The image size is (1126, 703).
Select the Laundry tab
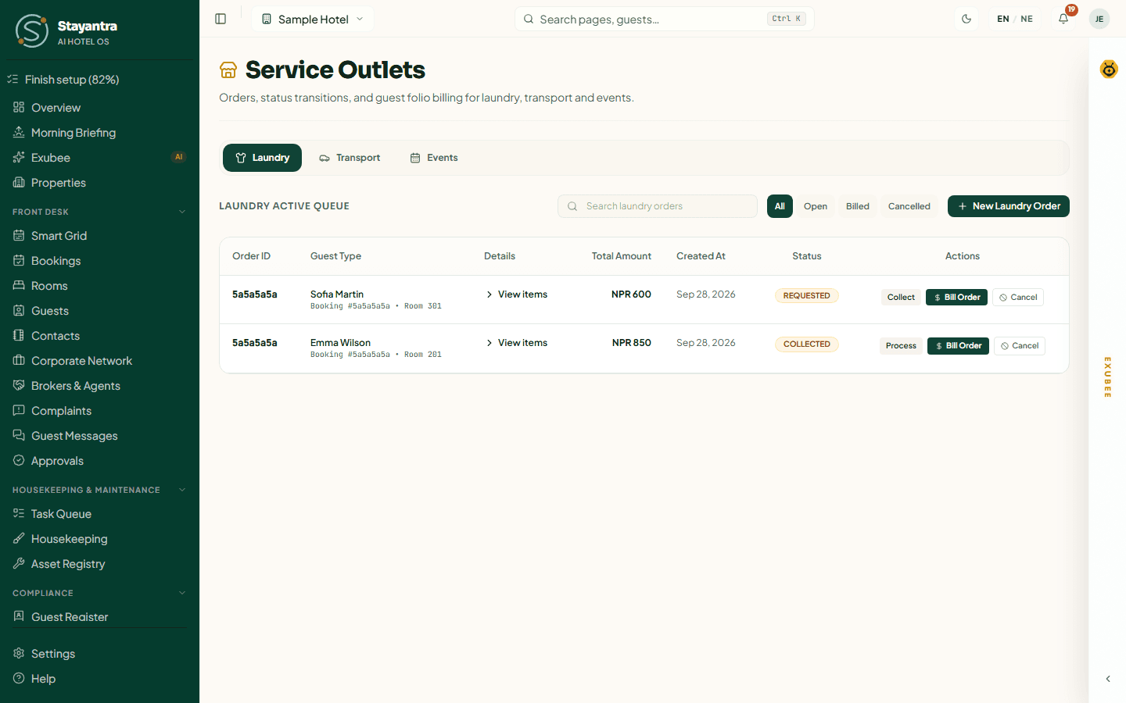[262, 158]
